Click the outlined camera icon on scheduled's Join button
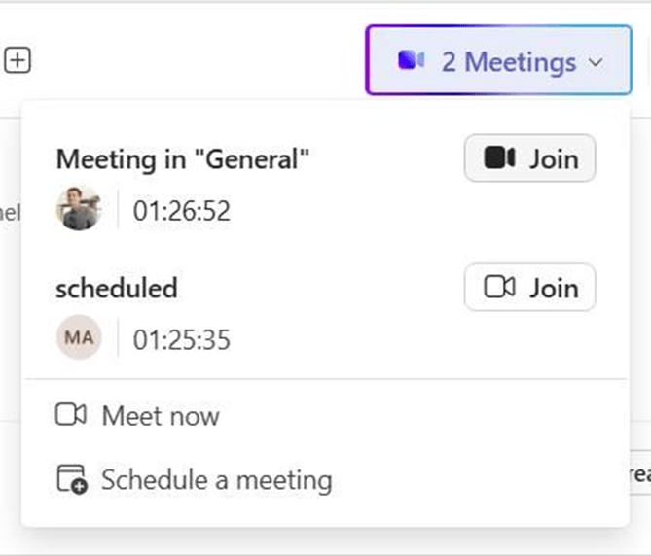651x556 pixels. pyautogui.click(x=499, y=288)
